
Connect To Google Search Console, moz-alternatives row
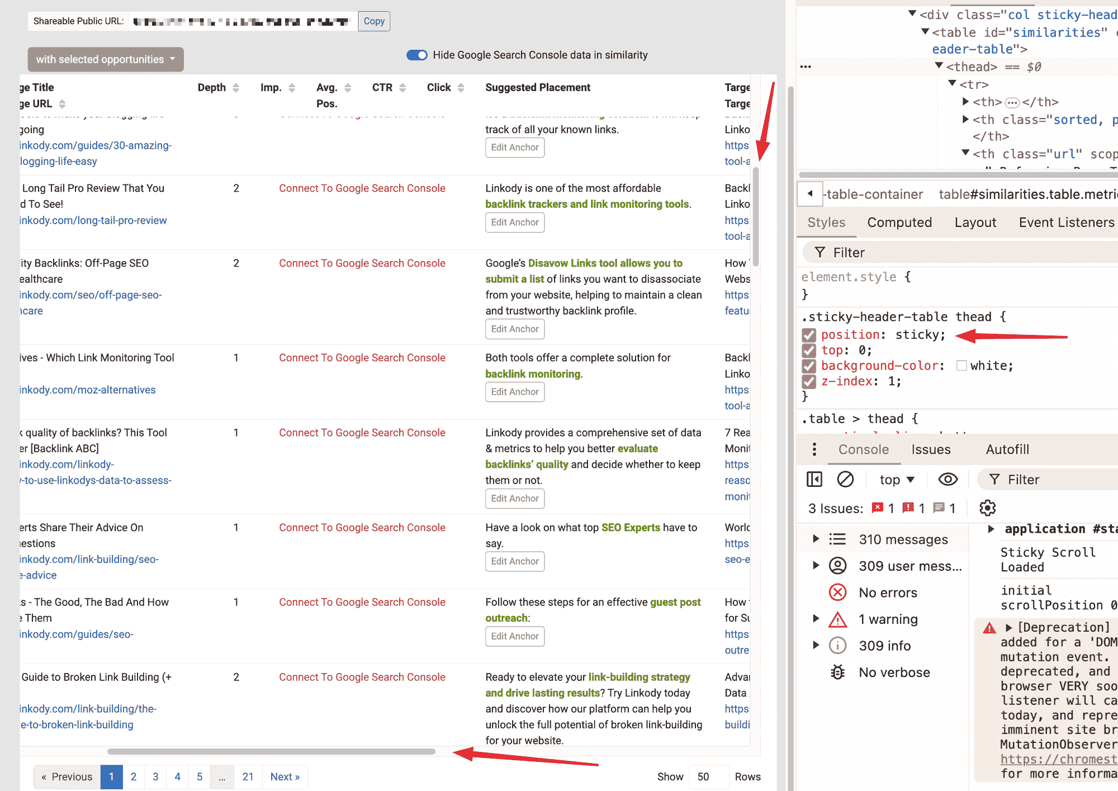(362, 358)
